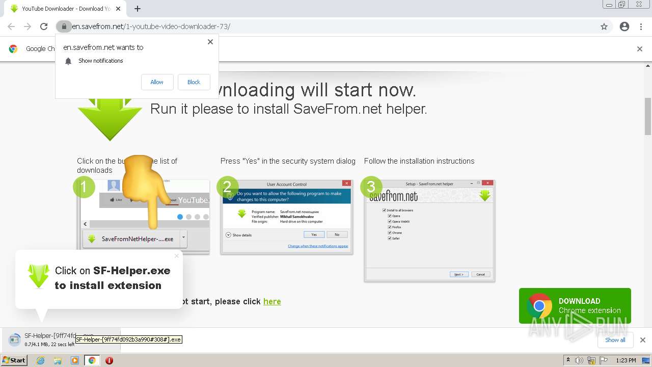This screenshot has width=652, height=367.
Task: Click the Google Chrome logo in infobar
Action: click(13, 49)
